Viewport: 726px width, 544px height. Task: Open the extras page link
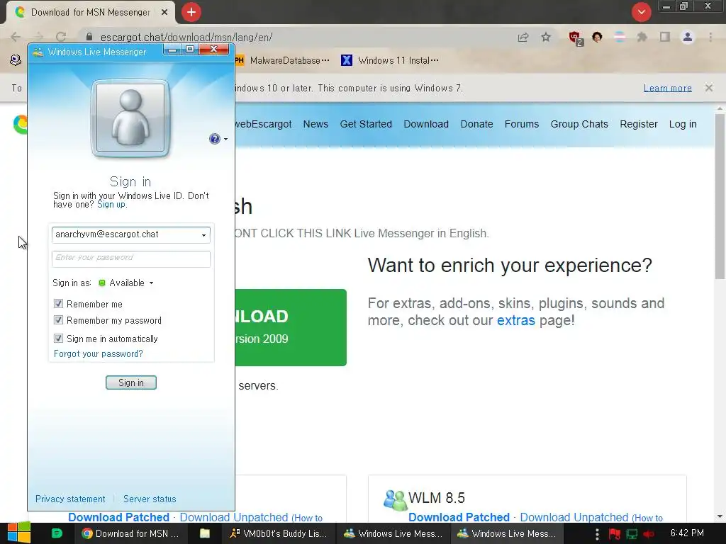pos(516,320)
